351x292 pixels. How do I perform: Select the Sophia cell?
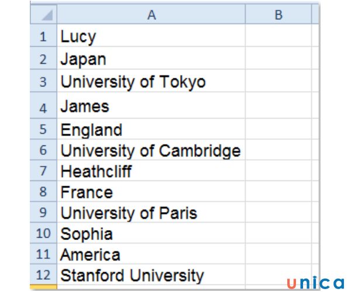click(x=151, y=234)
